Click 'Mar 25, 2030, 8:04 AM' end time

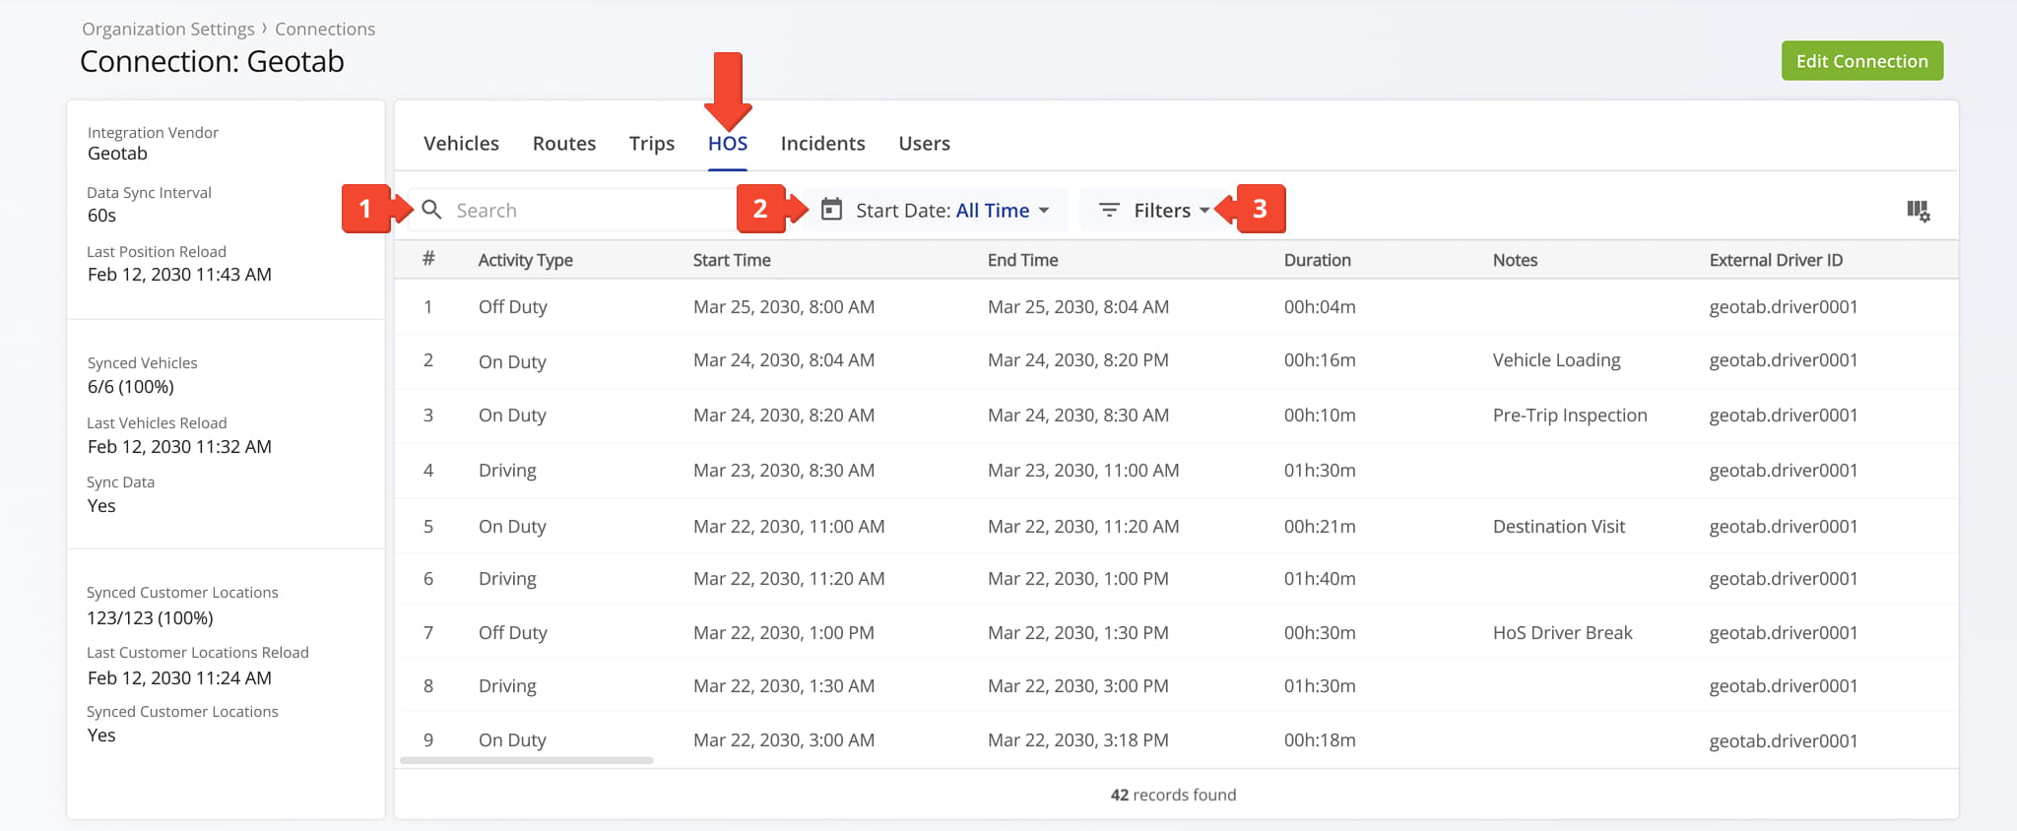(x=1078, y=307)
